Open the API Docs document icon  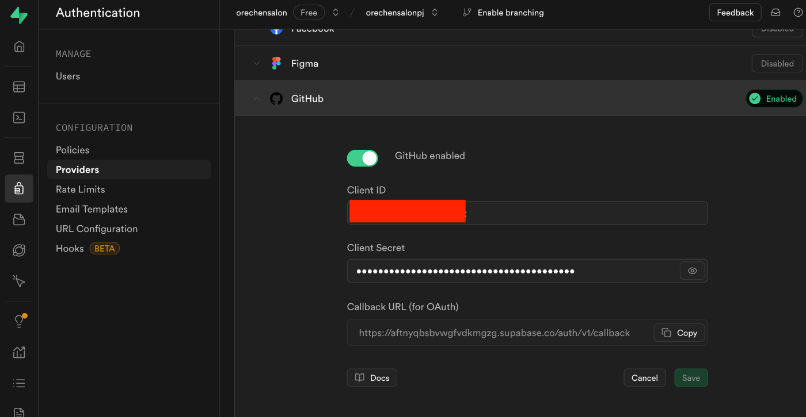tap(19, 412)
